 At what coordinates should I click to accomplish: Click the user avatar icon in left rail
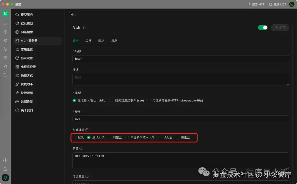pyautogui.click(x=5, y=14)
